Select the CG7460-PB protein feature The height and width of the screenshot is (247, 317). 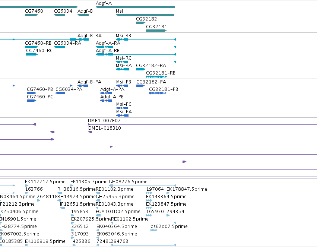pyautogui.click(x=32, y=93)
